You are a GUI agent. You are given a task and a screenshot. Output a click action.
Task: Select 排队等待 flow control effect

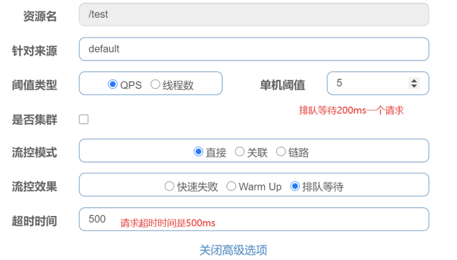(295, 186)
